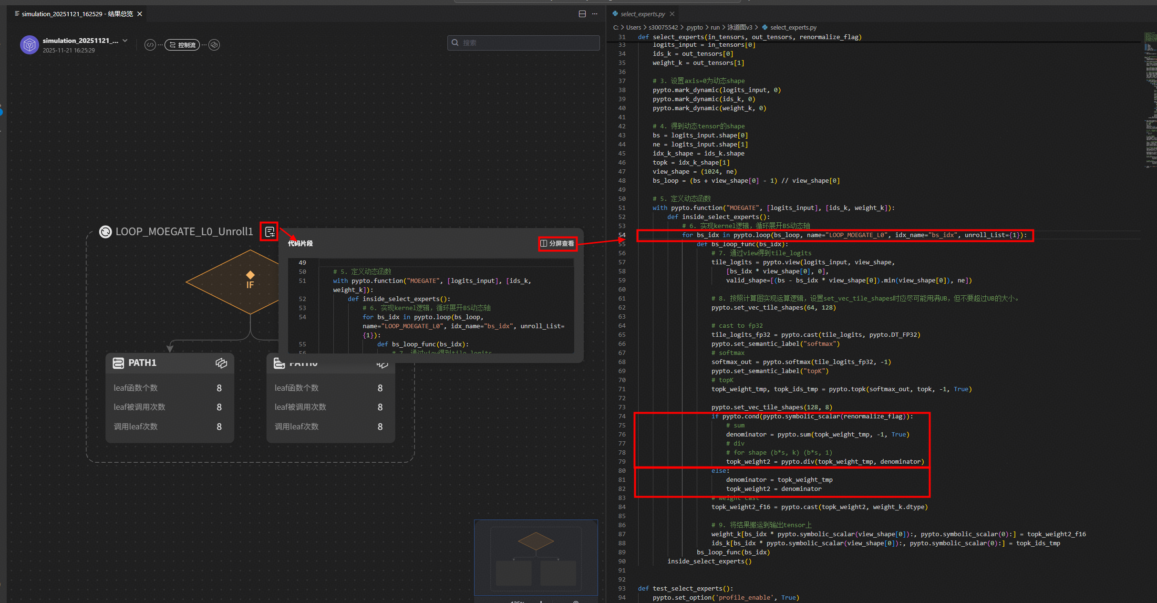Click the code view icon in header
Screen dimensions: 1157x603
(x=150, y=45)
